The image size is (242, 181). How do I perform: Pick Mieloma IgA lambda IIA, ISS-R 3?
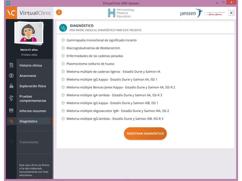click(63, 95)
